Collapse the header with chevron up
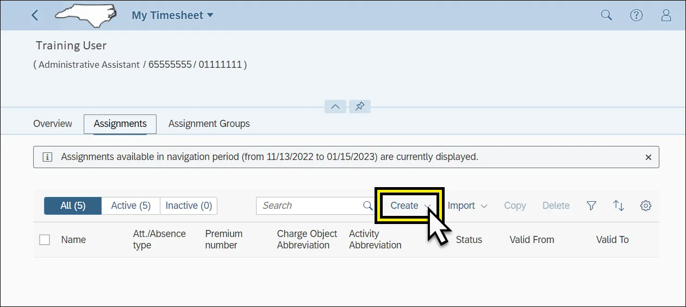 click(335, 107)
